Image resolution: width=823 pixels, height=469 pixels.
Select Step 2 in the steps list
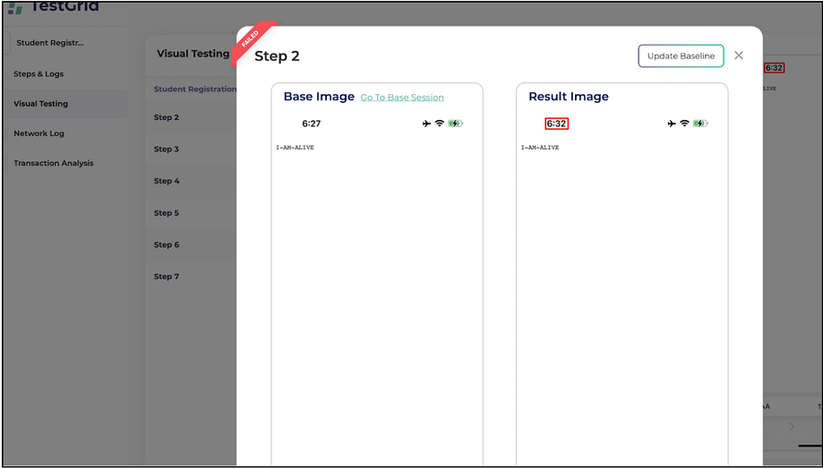tap(167, 117)
